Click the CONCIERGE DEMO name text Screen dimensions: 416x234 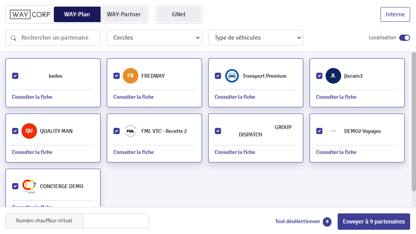click(x=62, y=187)
